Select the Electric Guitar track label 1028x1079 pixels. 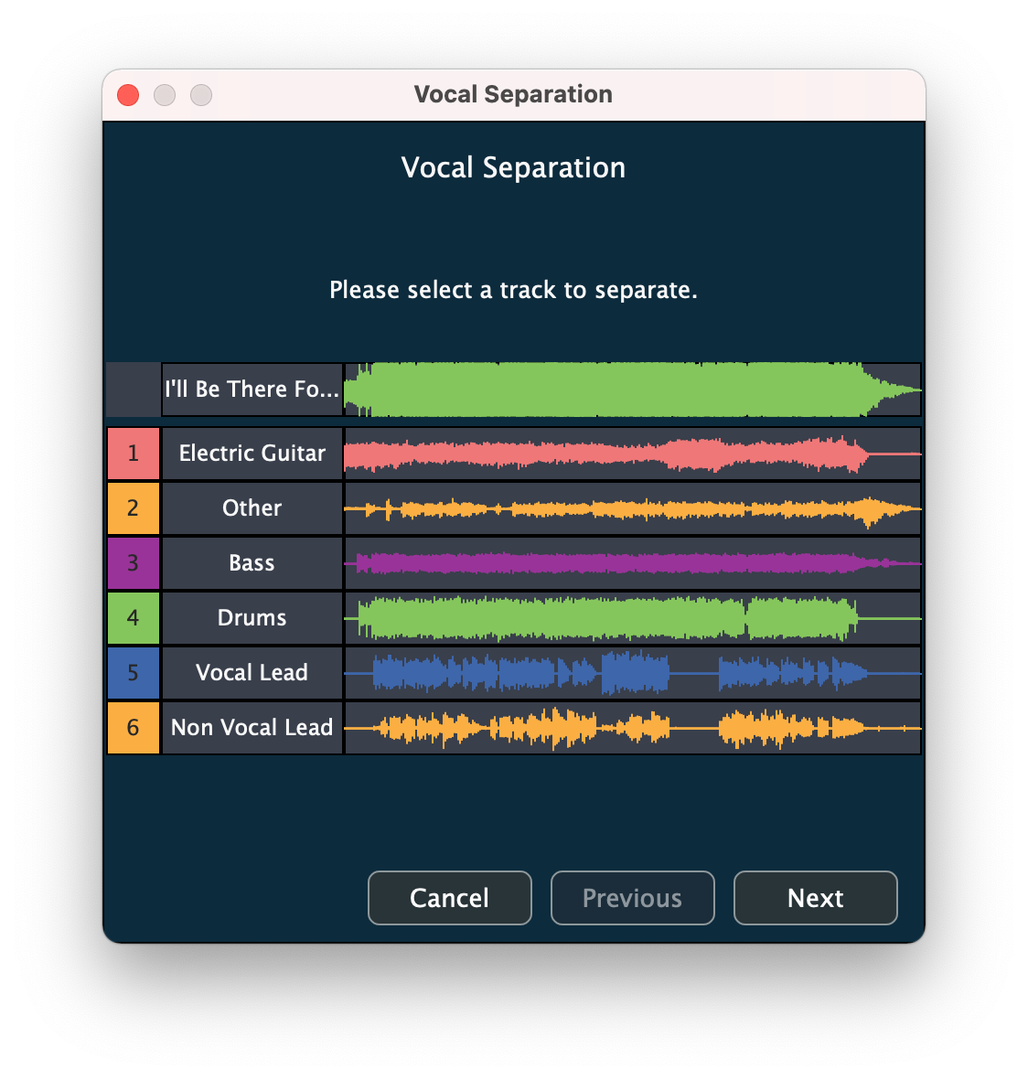[252, 454]
